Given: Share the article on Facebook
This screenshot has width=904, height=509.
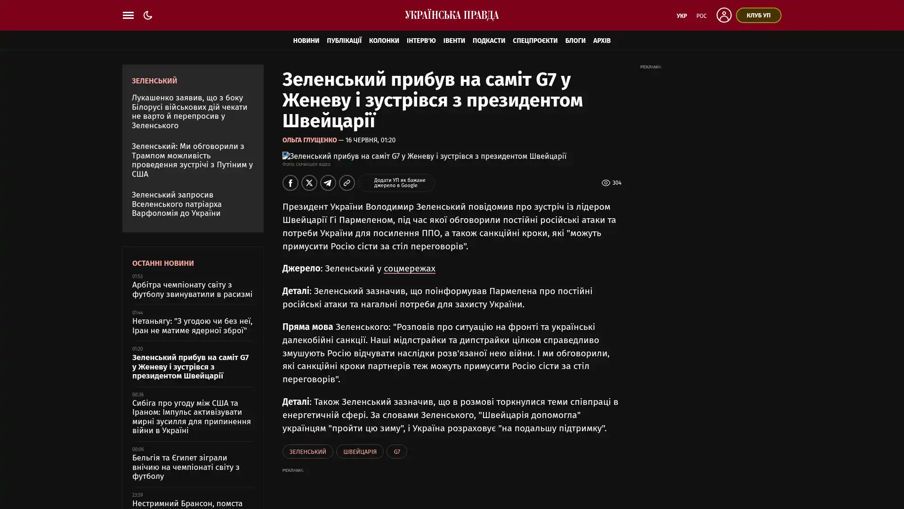Looking at the screenshot, I should point(290,183).
